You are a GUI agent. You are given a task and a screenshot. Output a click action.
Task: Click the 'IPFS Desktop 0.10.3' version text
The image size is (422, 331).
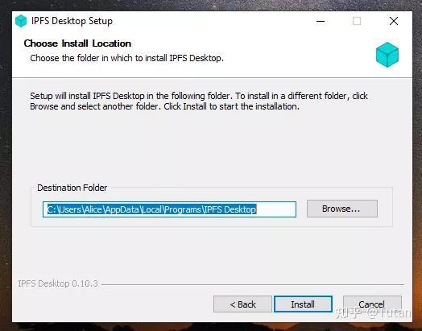click(58, 283)
